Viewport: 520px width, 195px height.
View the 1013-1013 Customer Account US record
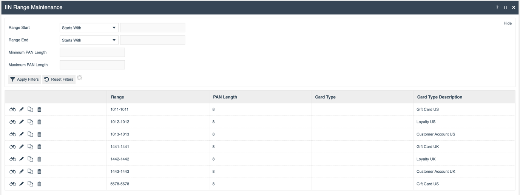[12, 134]
